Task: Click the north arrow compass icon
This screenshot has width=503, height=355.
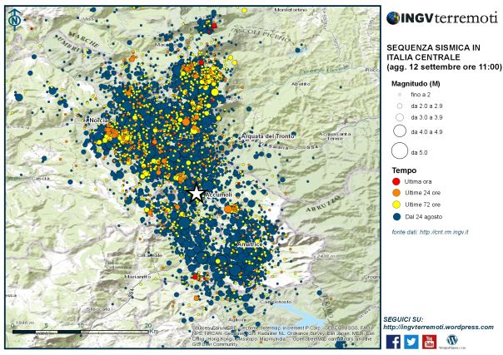Action: (14, 19)
